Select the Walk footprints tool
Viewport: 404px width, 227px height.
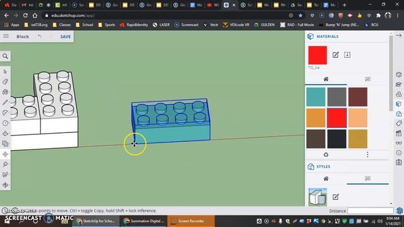[5, 175]
